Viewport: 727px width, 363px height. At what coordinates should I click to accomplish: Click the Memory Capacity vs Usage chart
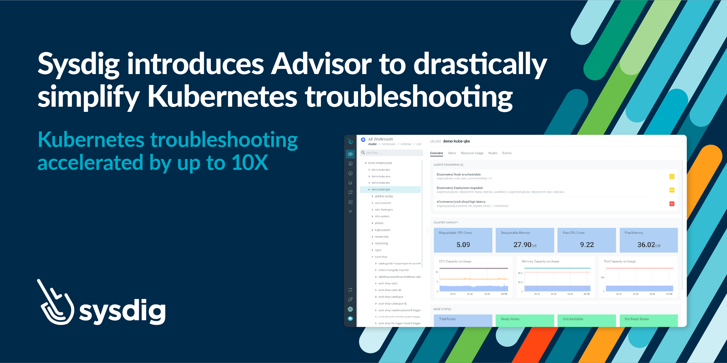[556, 277]
